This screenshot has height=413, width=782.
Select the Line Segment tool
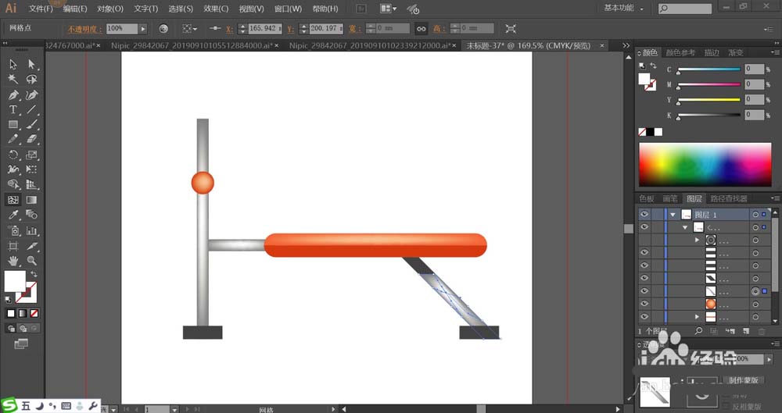32,109
